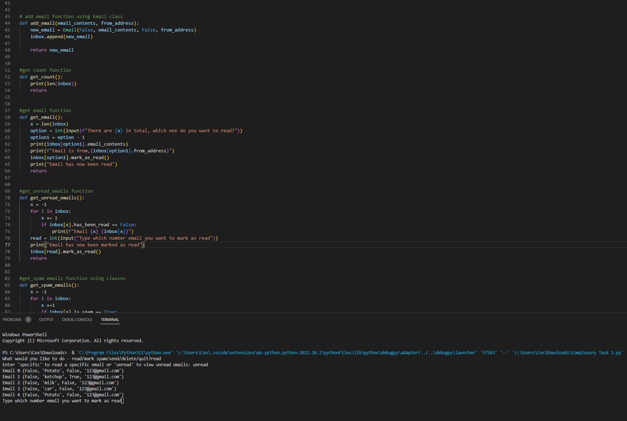Click 'Email 1' ketchup terminal output row
Screen dimensions: 627x421
[63, 377]
